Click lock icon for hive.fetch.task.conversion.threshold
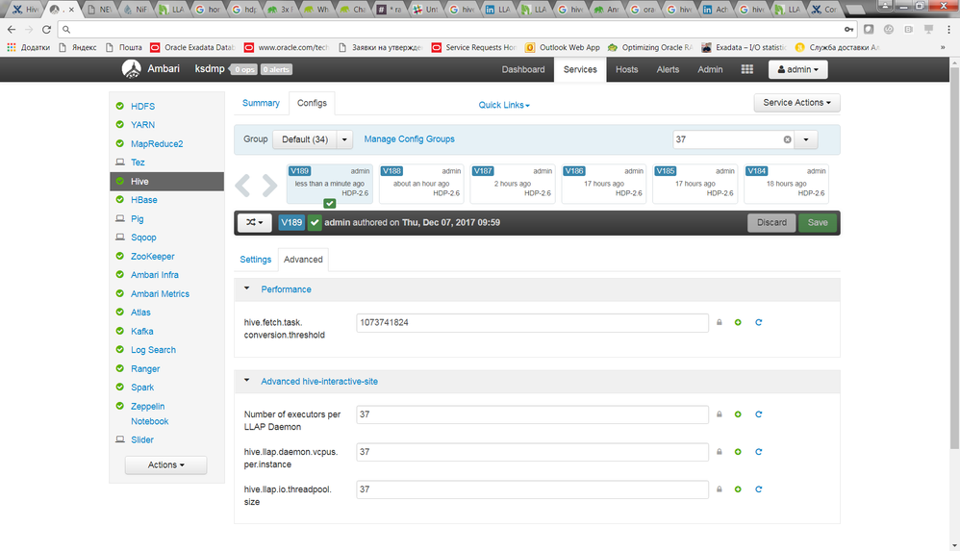The width and height of the screenshot is (960, 551). tap(720, 323)
